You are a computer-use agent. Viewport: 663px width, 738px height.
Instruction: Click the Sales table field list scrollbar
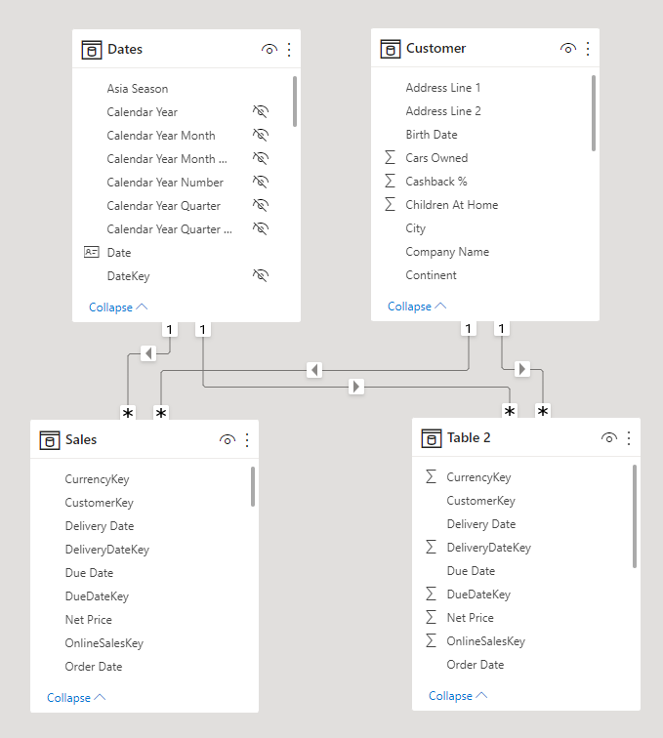[x=253, y=487]
